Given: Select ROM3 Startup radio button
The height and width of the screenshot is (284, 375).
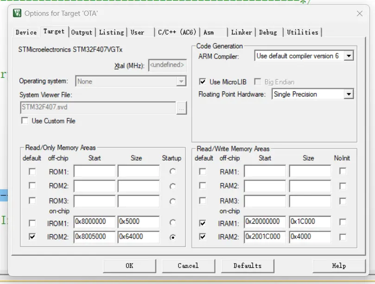Looking at the screenshot, I should pyautogui.click(x=172, y=201).
